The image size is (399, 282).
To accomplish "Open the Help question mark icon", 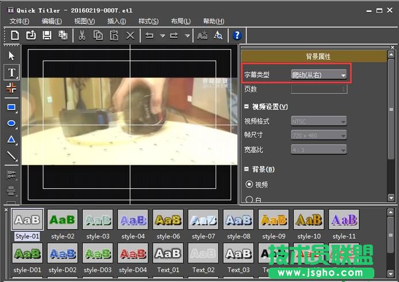I will pos(236,36).
